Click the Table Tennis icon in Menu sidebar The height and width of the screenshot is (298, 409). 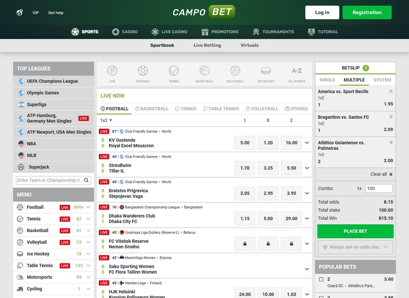(20, 265)
